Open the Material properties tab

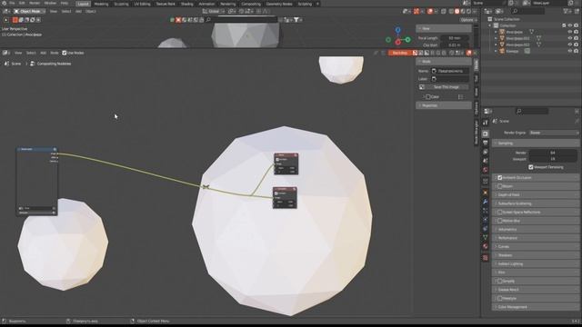tap(485, 246)
